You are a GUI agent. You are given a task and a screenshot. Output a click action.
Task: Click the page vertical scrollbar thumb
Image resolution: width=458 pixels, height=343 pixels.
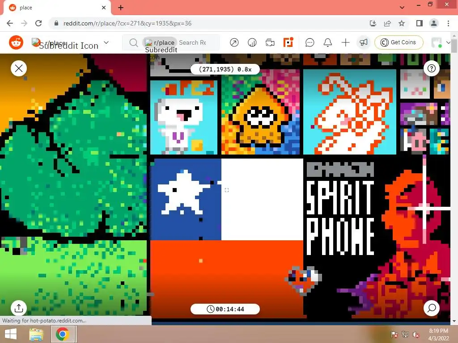[x=454, y=45]
